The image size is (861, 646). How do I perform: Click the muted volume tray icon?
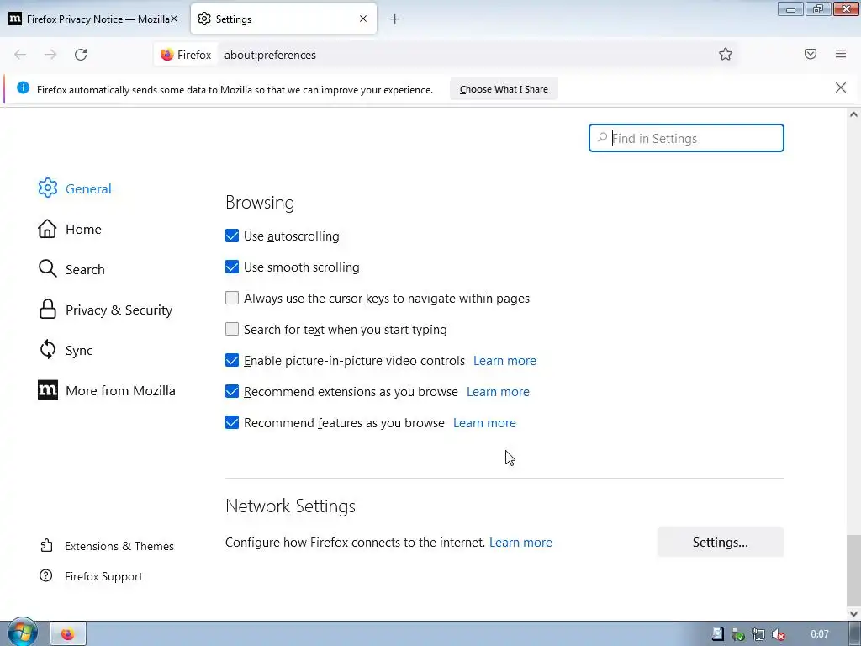click(x=778, y=634)
